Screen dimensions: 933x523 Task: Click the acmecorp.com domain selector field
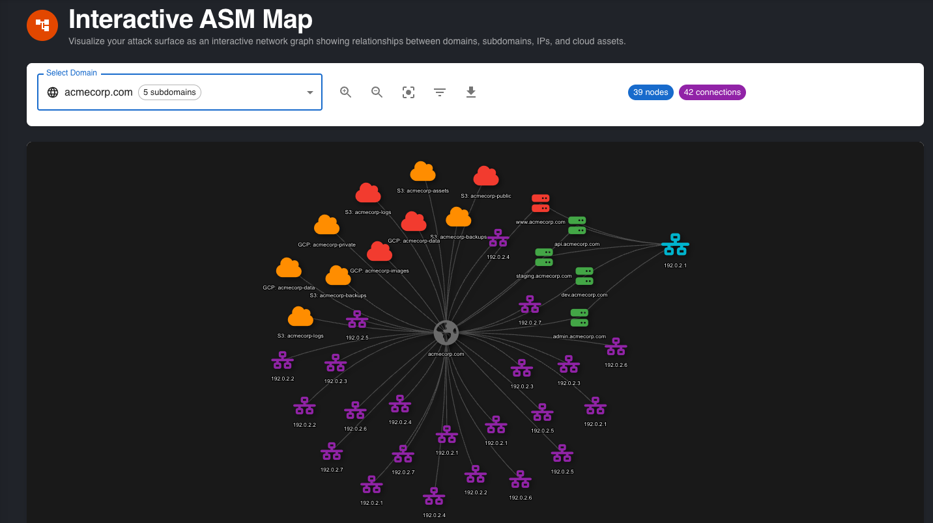pos(98,92)
